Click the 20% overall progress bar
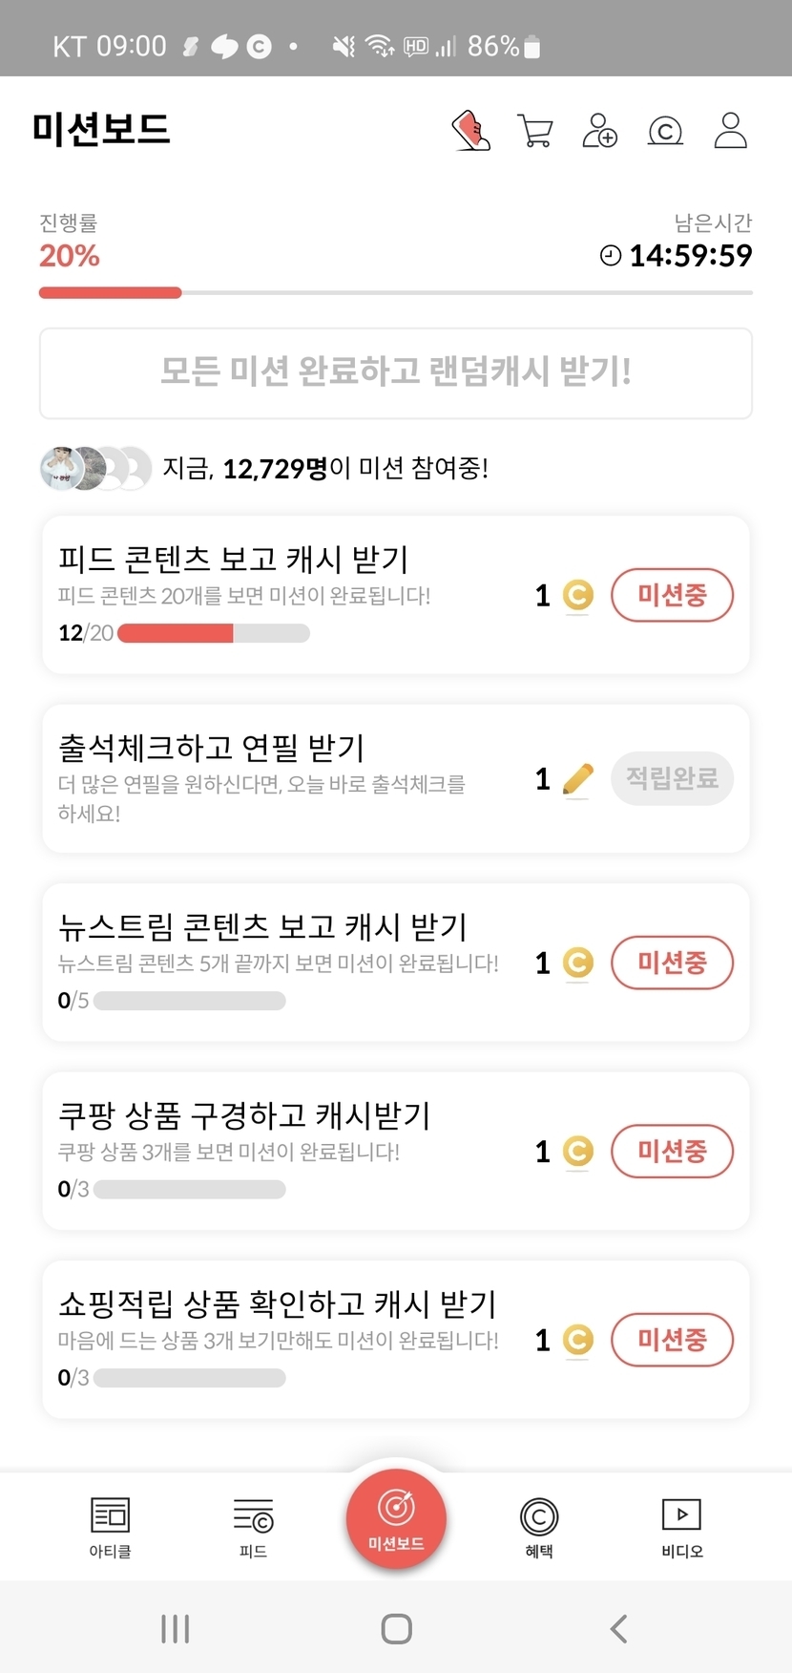 pyautogui.click(x=396, y=293)
